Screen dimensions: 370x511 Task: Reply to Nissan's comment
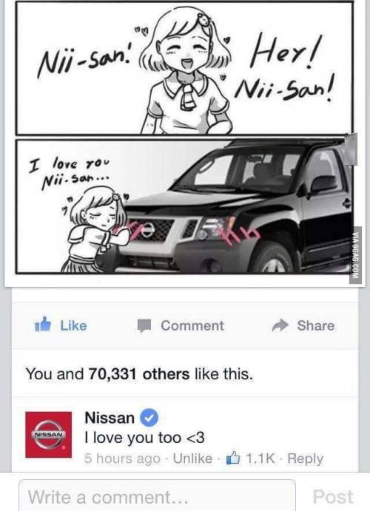tap(306, 458)
